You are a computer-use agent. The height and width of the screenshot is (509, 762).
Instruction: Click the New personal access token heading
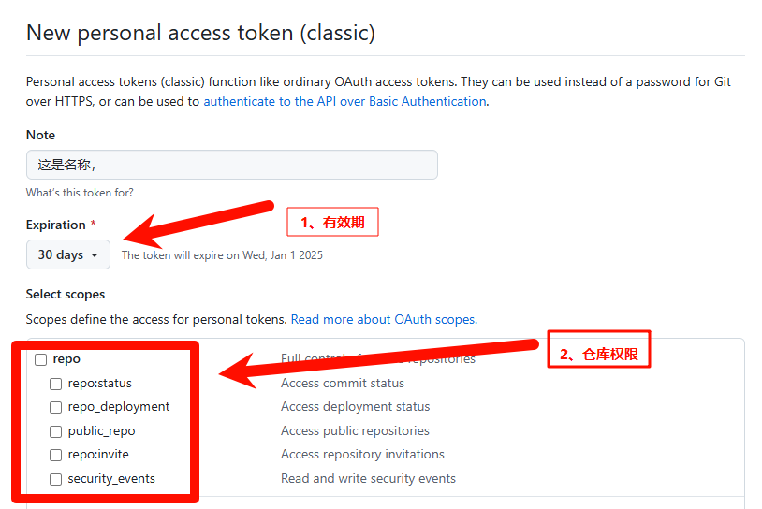click(200, 33)
